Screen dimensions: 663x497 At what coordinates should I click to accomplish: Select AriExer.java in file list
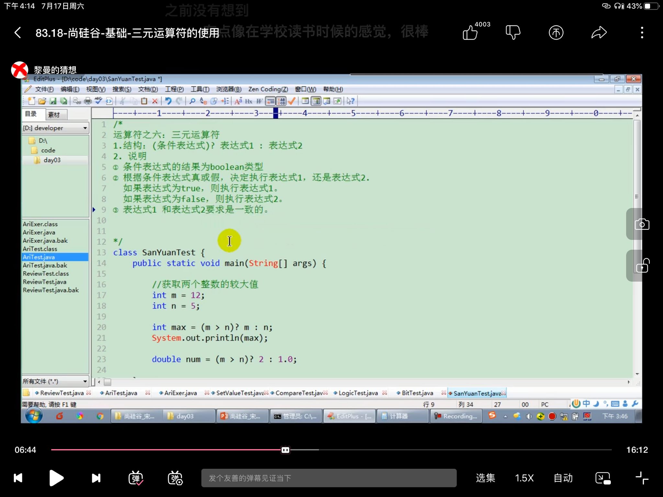39,232
